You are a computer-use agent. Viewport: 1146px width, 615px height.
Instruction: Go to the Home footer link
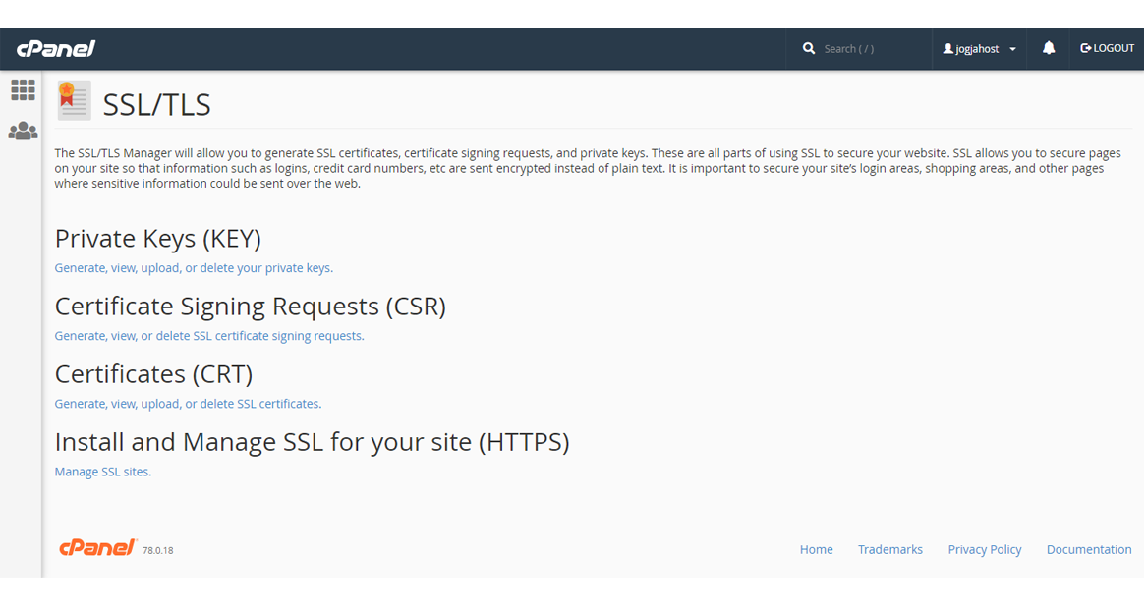pyautogui.click(x=816, y=550)
